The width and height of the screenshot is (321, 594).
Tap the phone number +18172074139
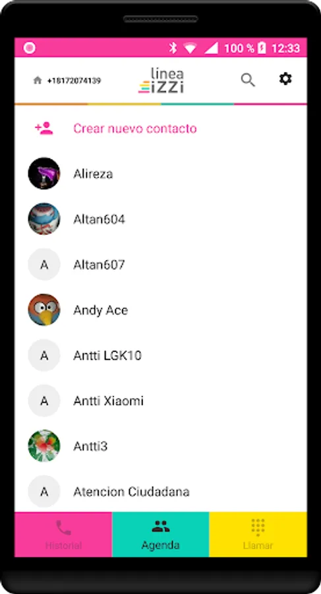[x=74, y=81]
